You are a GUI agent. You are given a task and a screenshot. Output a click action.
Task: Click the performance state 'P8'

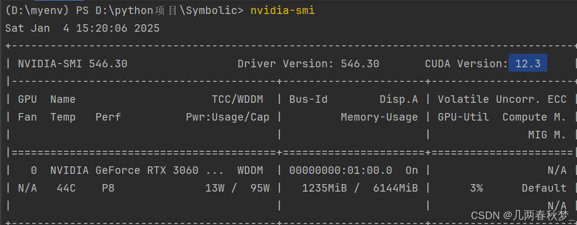pos(108,188)
